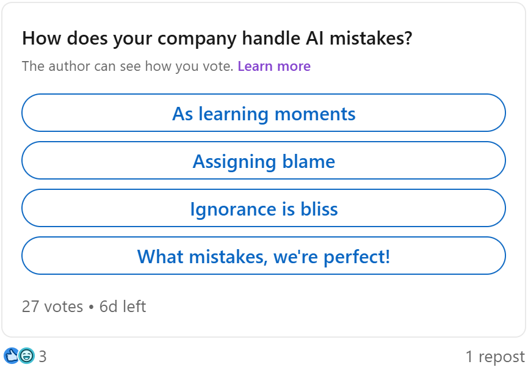Screen dimensions: 528x367
Task: Pick the 'What mistakes, we're perfect!' option
Action: click(x=264, y=256)
